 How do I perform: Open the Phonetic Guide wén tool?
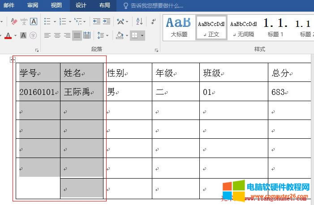pos(24,21)
